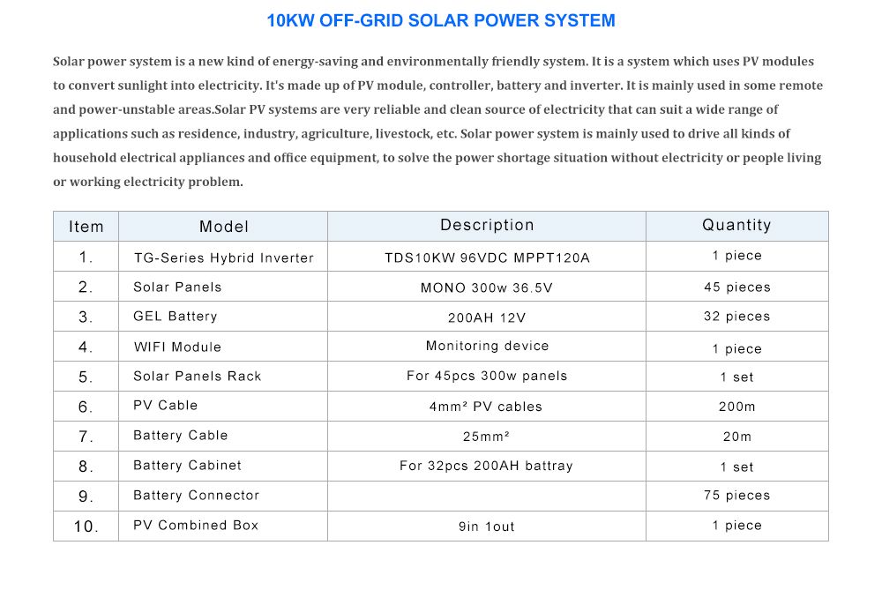Select the Item column header
Viewport: 882px width, 590px height.
point(86,226)
